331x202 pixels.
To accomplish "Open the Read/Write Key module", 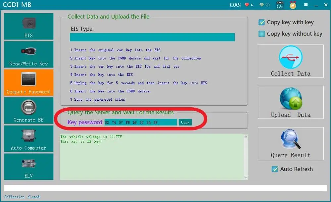I will click(28, 55).
